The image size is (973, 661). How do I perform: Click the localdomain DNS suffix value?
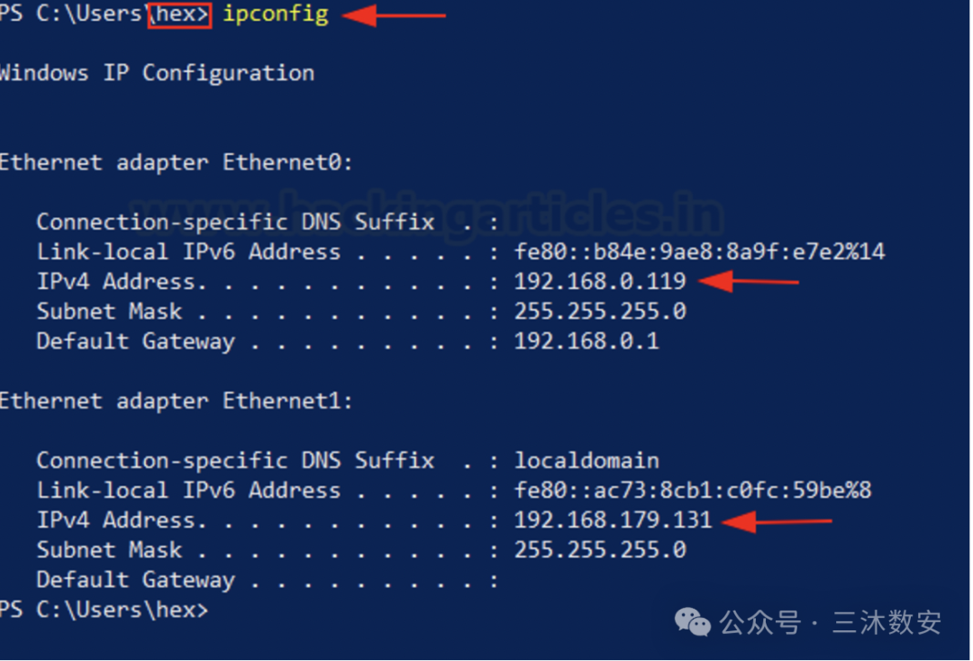click(x=587, y=461)
